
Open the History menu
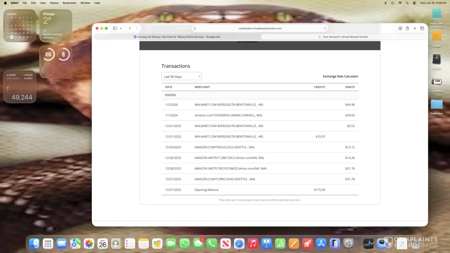[x=54, y=3]
